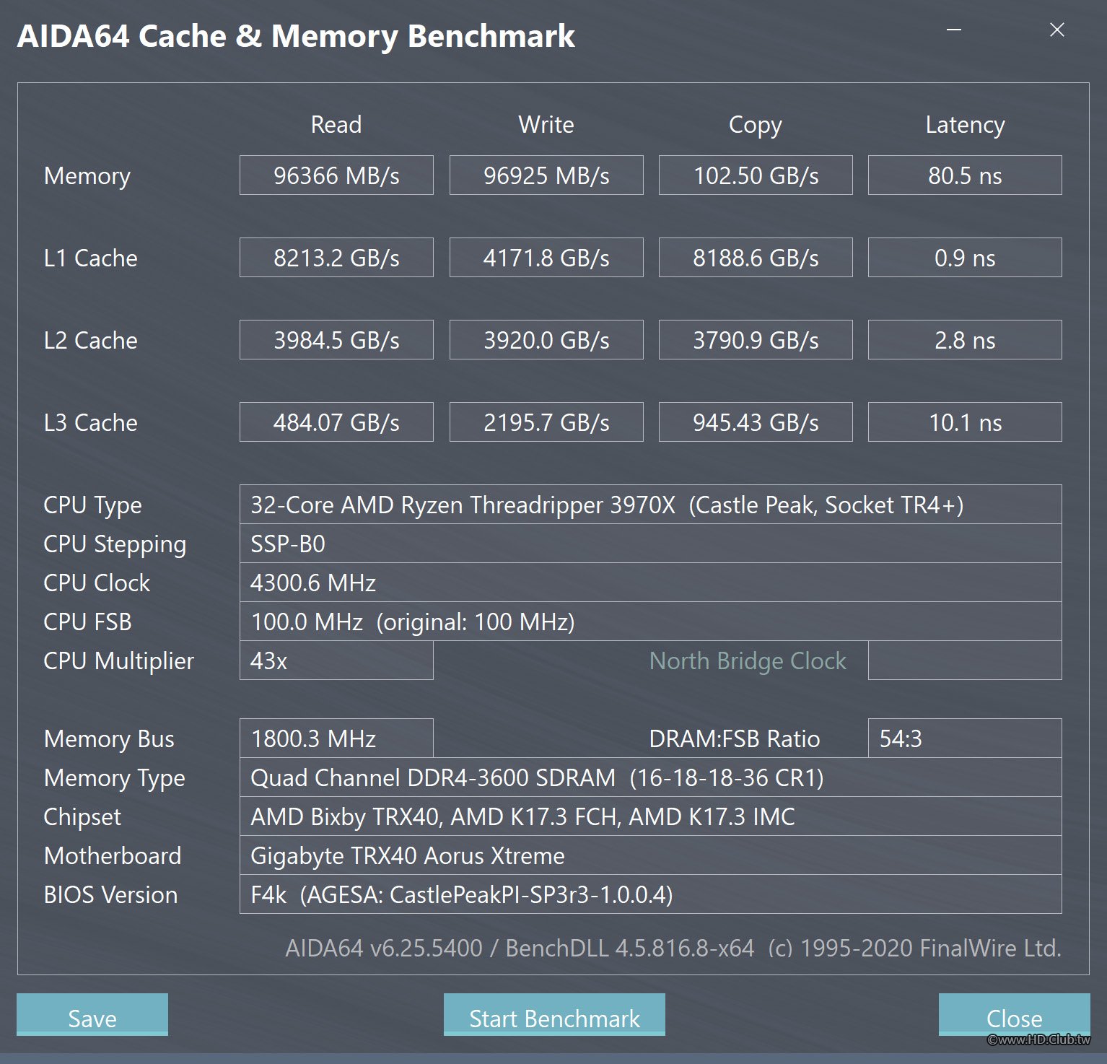
Task: Click the Motherboard name field
Action: [x=650, y=855]
